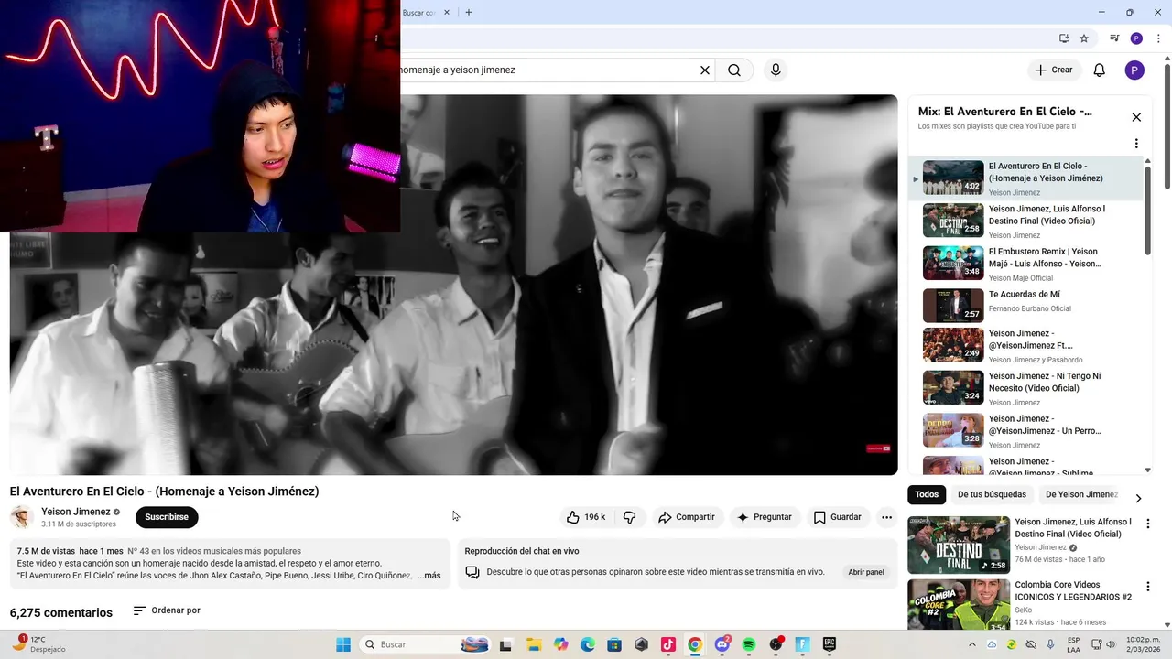Open Spotify from the taskbar
The height and width of the screenshot is (659, 1172).
[x=749, y=644]
